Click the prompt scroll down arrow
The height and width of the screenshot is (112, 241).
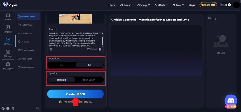[103, 46]
